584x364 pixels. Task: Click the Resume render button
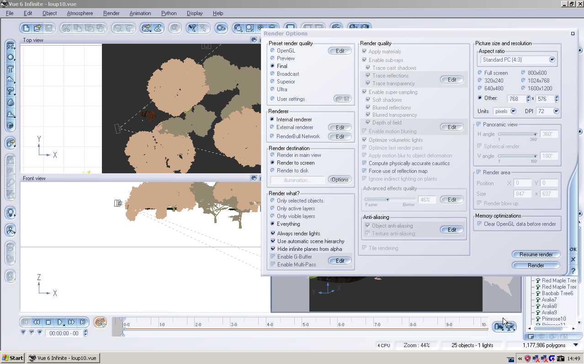[x=536, y=255]
